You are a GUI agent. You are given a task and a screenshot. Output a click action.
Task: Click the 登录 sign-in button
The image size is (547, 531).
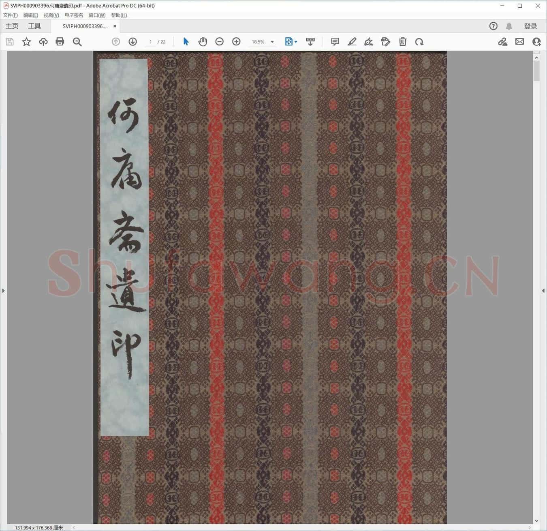[x=530, y=26]
